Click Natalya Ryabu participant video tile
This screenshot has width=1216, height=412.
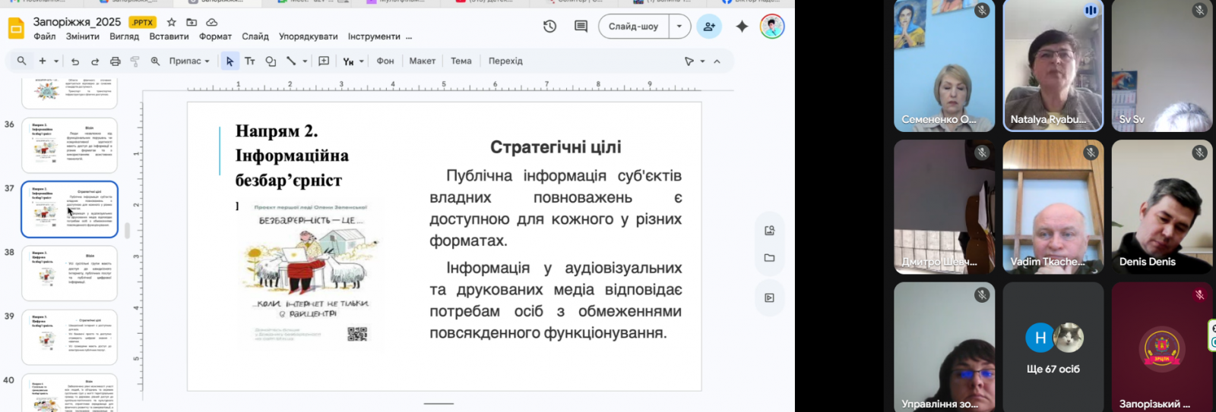click(1053, 66)
